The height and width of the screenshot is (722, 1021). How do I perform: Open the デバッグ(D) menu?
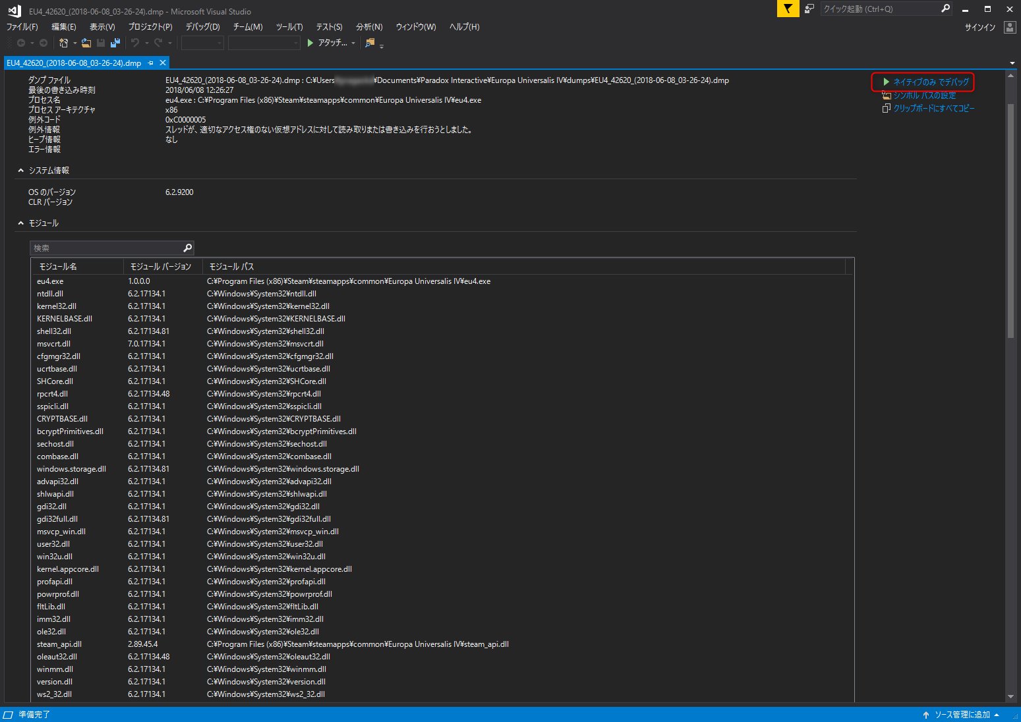202,27
